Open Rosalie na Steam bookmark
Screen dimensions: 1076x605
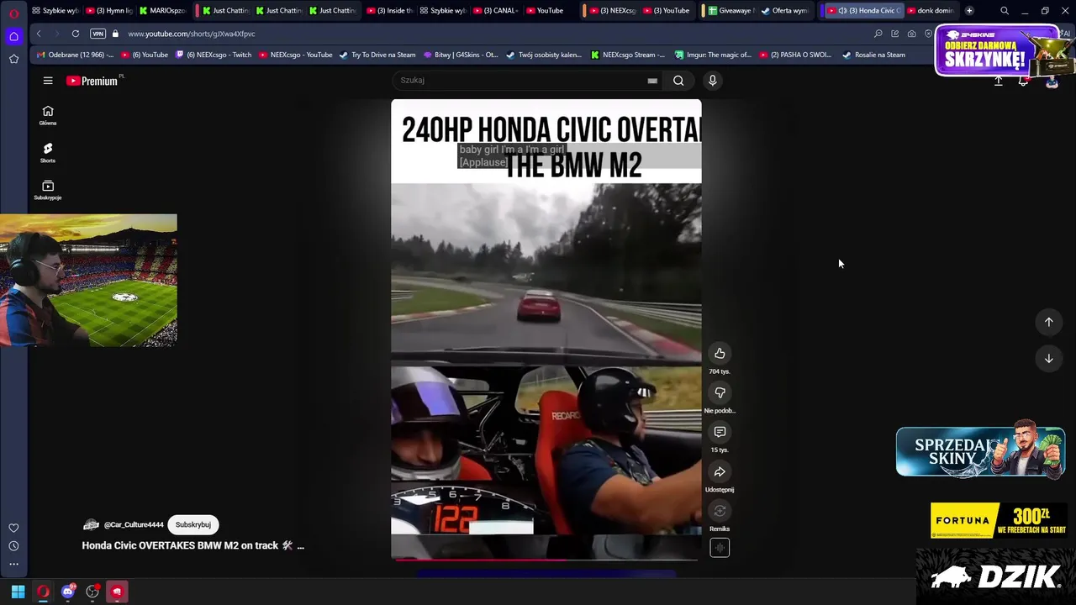pyautogui.click(x=873, y=55)
